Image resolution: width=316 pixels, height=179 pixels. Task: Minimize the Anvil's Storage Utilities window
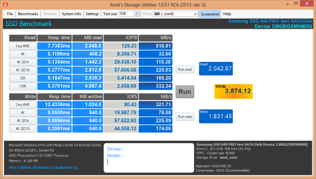click(x=287, y=4)
